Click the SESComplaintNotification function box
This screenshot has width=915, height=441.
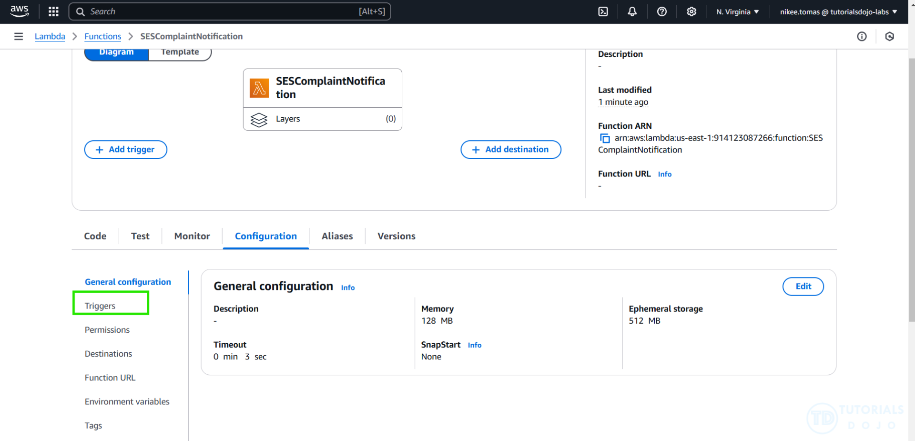coord(323,88)
